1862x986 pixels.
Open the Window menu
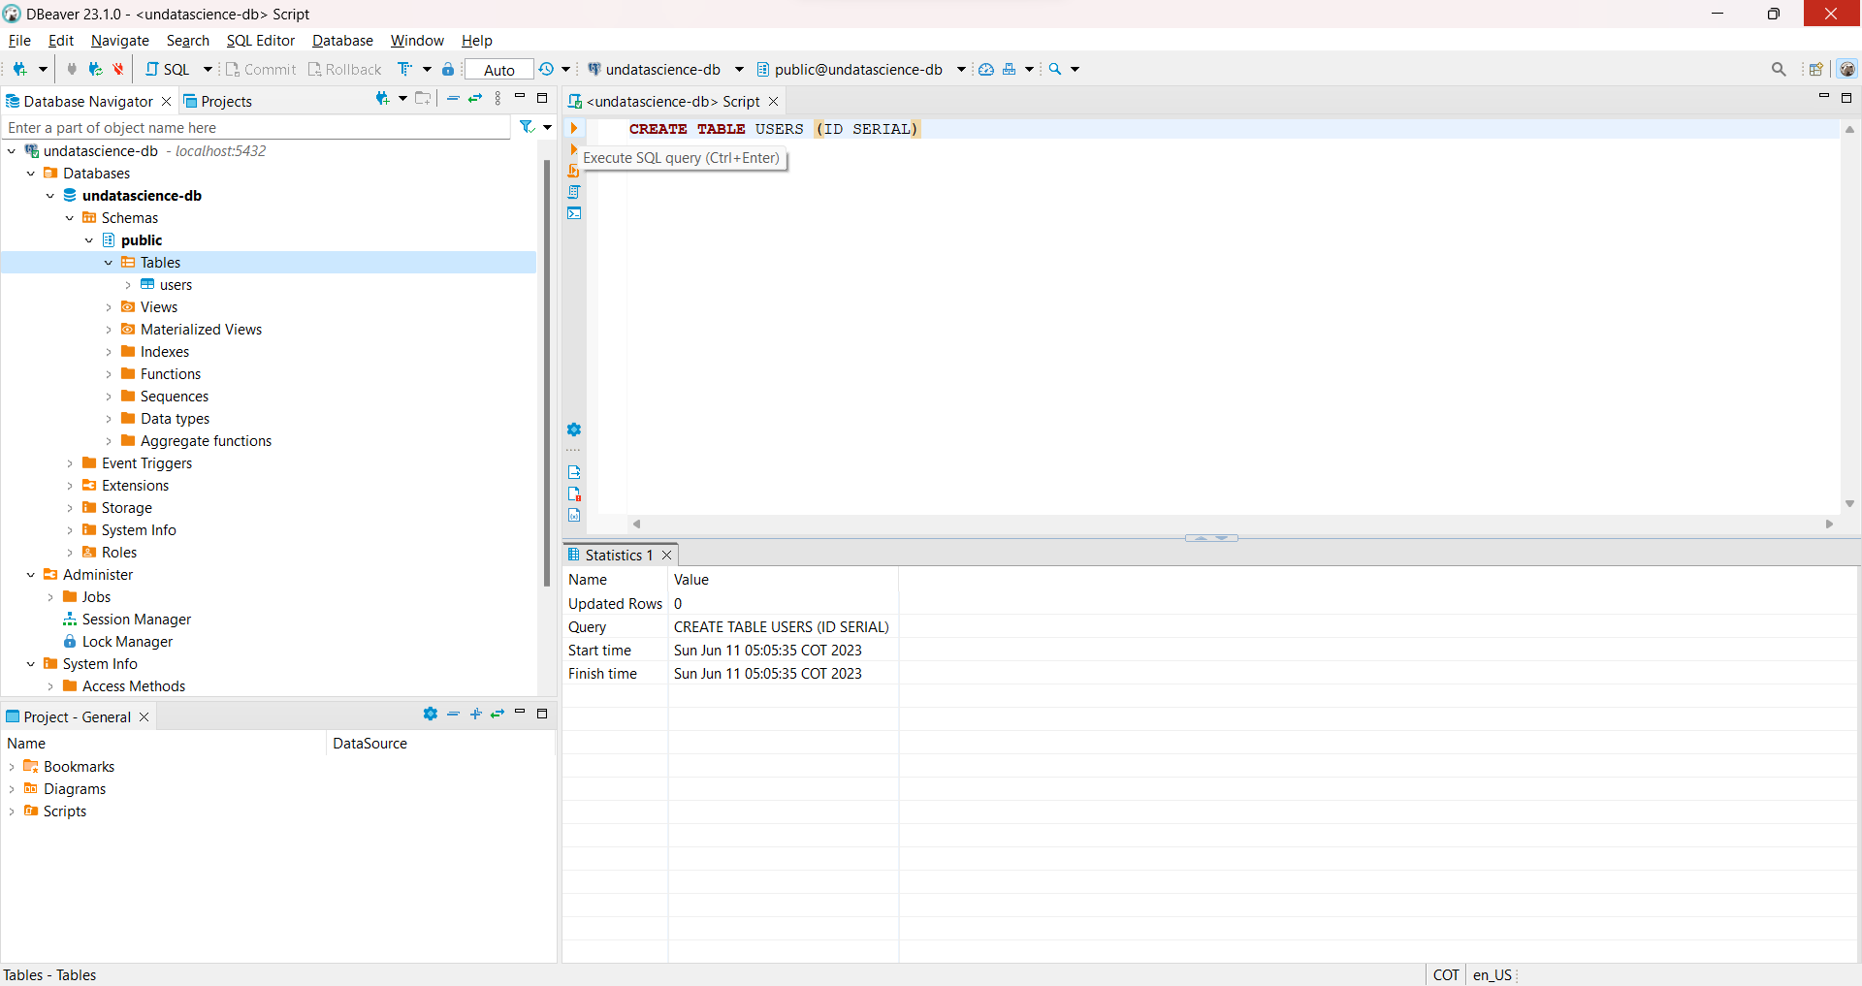coord(417,40)
